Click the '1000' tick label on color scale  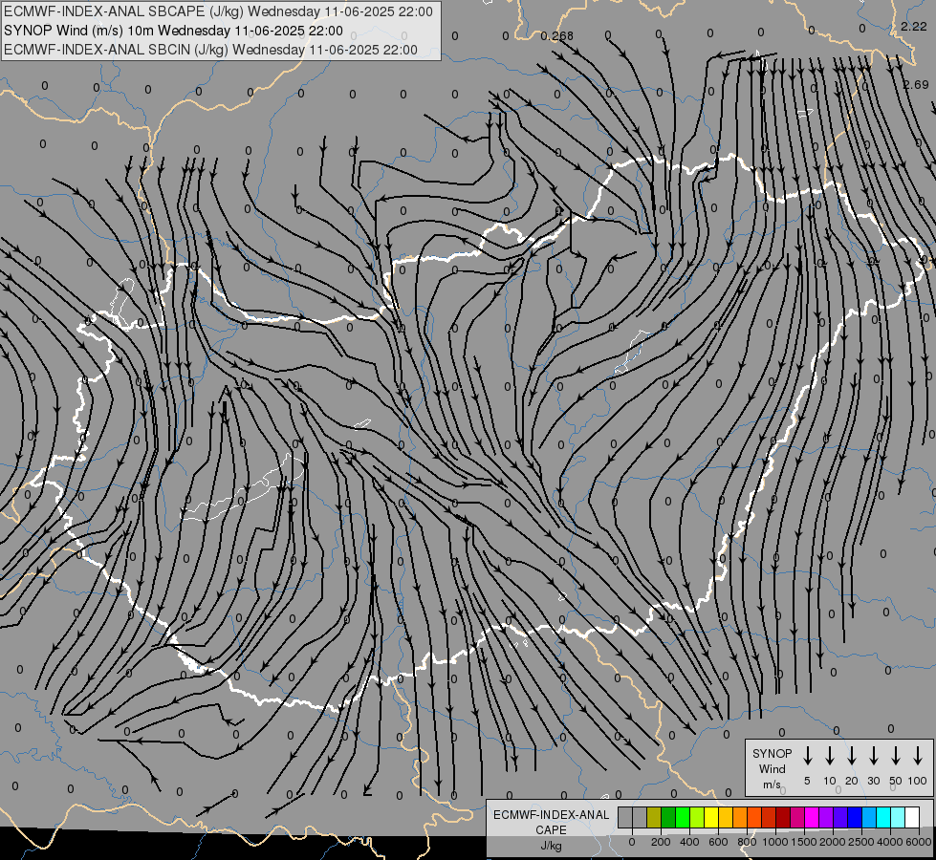click(775, 842)
